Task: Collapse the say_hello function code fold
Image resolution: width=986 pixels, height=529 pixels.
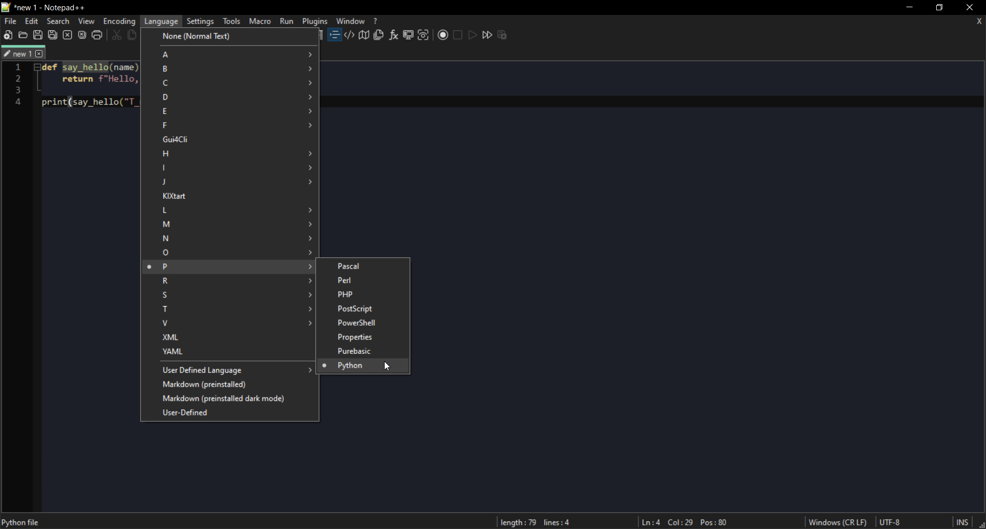Action: tap(37, 67)
